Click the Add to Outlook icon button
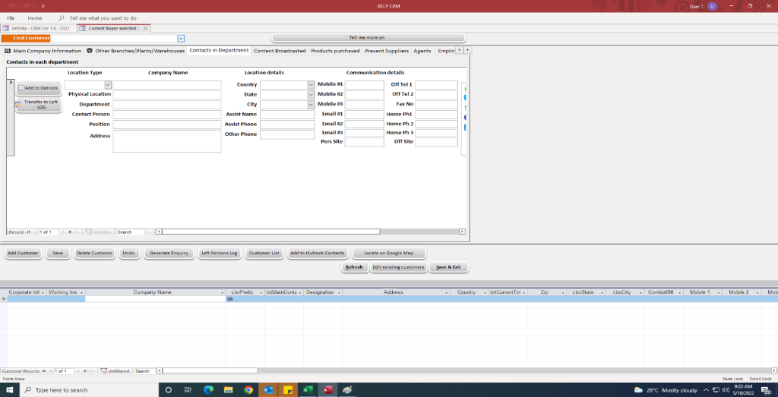The height and width of the screenshot is (397, 778). click(x=23, y=88)
